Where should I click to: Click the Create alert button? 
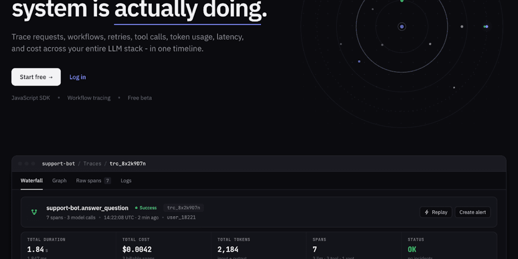(x=472, y=212)
